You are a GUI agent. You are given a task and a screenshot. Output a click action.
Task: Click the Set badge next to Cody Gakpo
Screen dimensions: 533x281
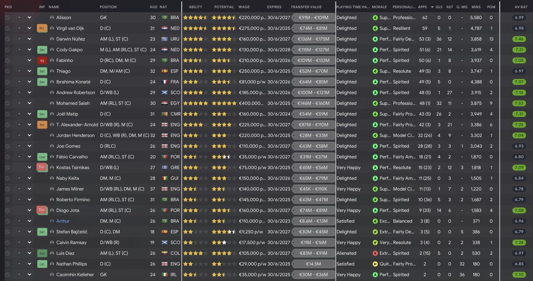click(42, 50)
